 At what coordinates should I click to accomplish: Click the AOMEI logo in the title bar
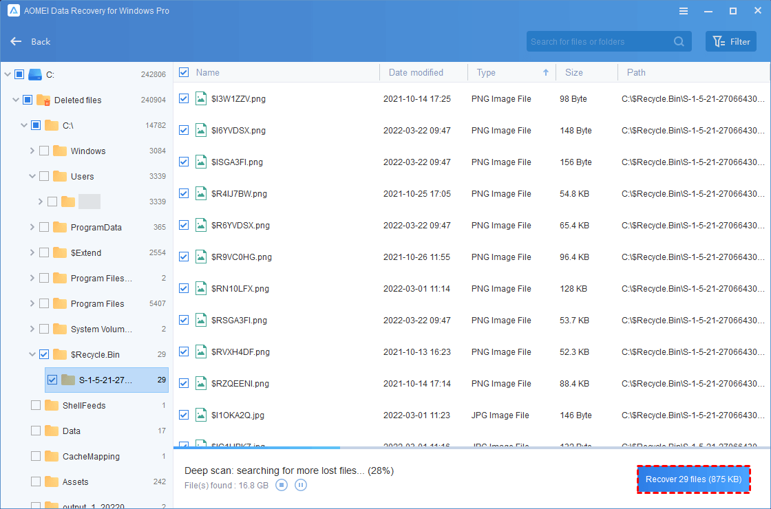pos(14,10)
